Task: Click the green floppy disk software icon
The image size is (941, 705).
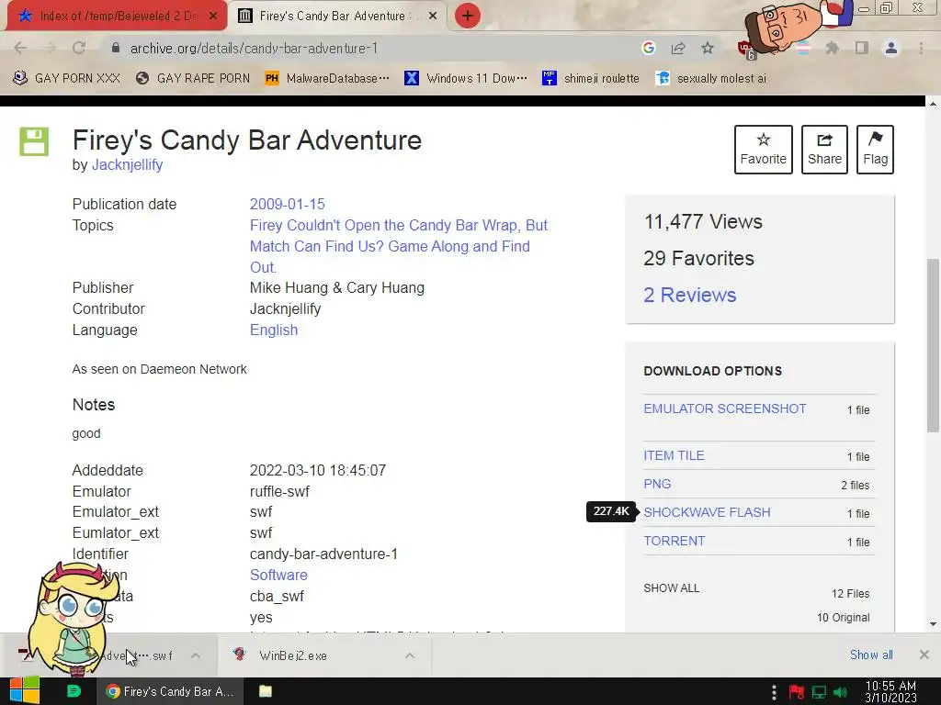Action: 34,141
